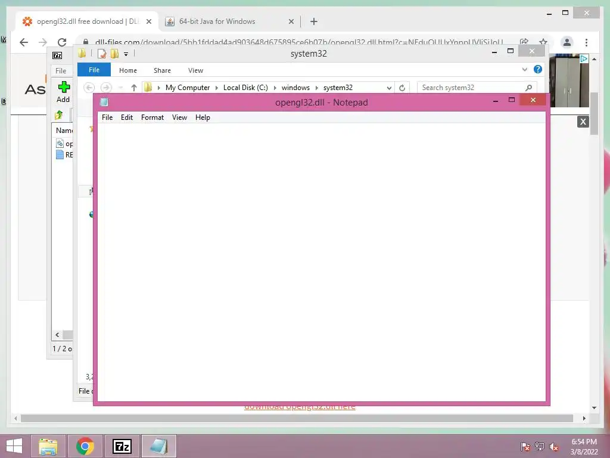Click the muted volume tray icon
Screen dimensions: 610x458
[553, 447]
